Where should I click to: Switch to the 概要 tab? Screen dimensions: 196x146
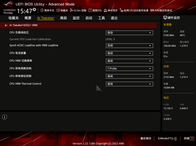click(28, 18)
